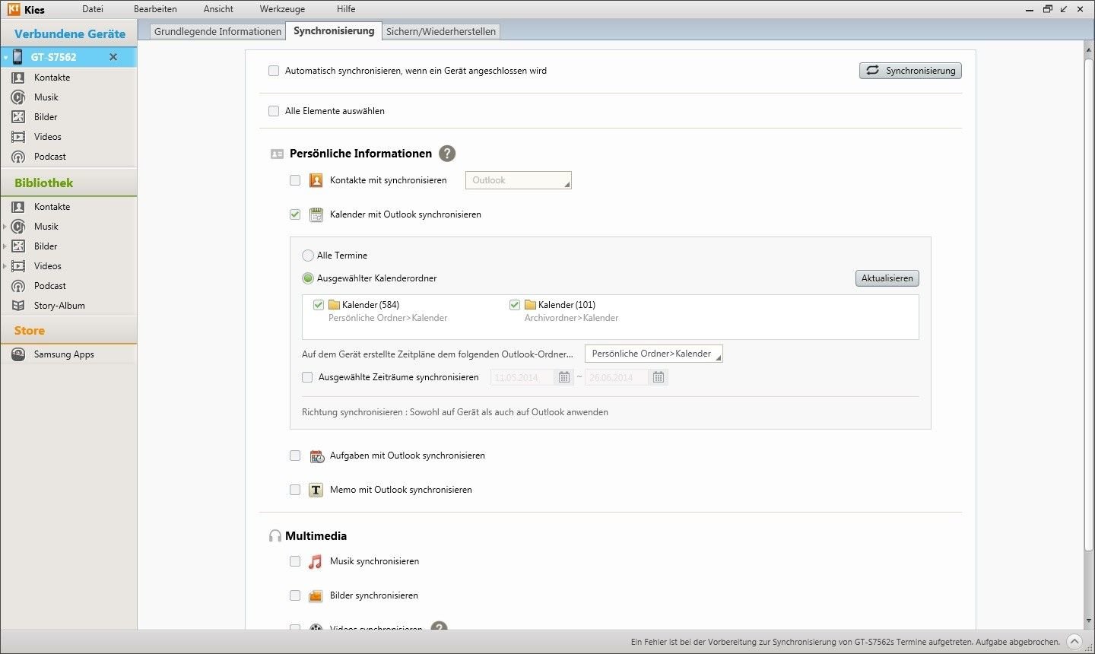Image resolution: width=1095 pixels, height=654 pixels.
Task: Open help for Persönliche Informationen
Action: coord(447,153)
